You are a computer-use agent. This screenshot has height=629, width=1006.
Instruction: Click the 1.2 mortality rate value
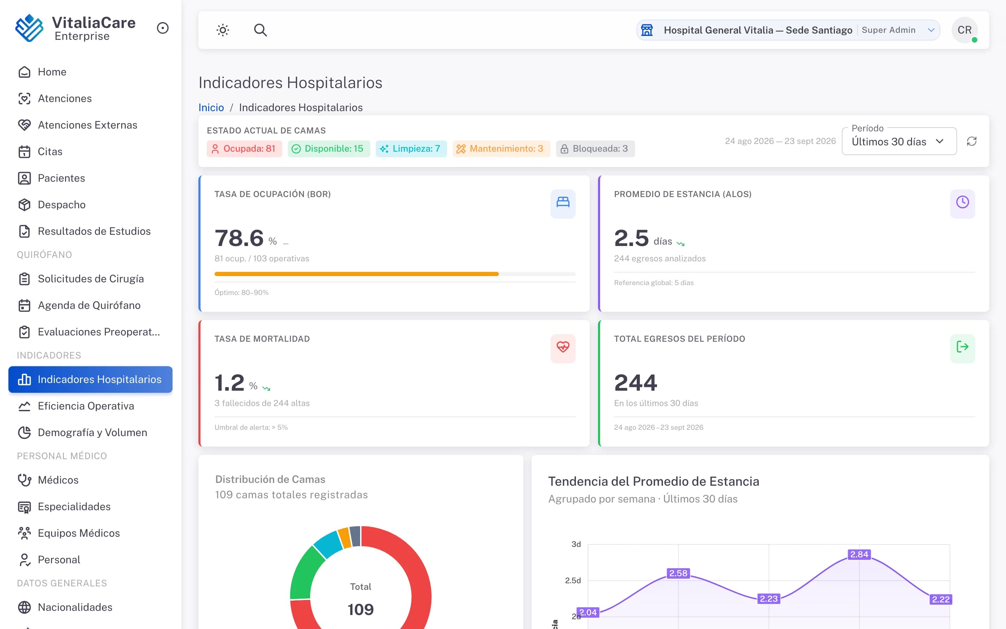229,383
